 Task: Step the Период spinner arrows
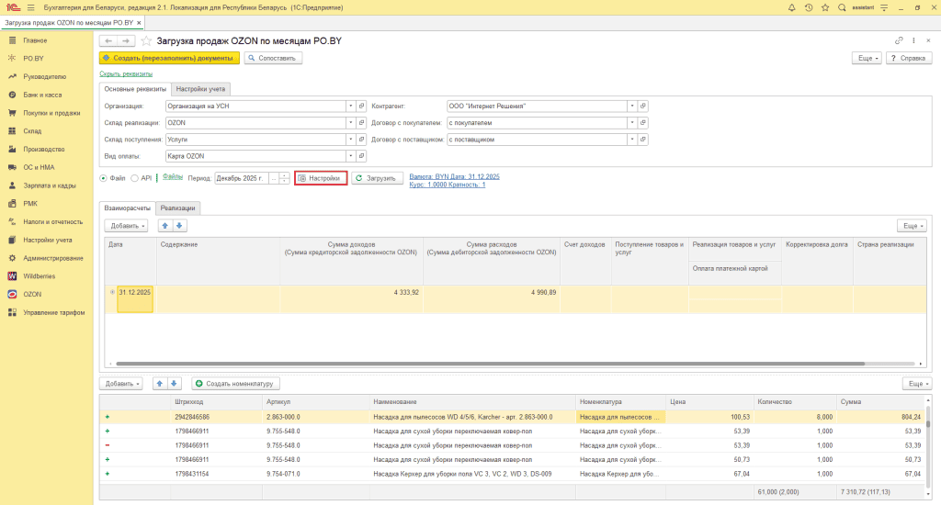[285, 178]
